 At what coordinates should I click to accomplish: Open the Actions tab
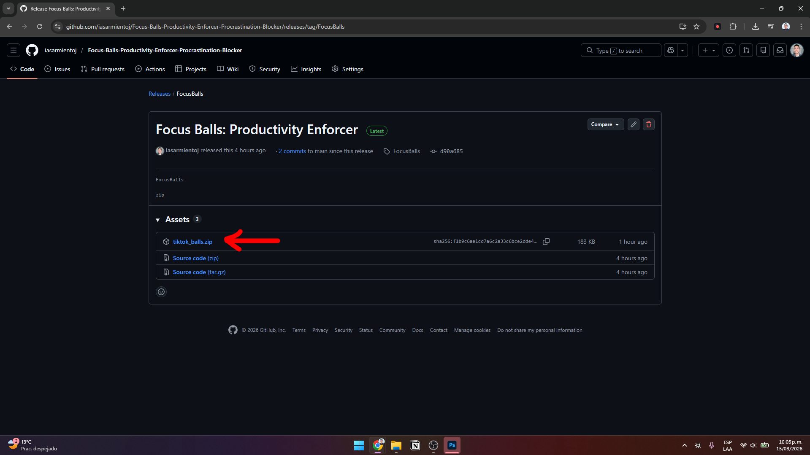tap(150, 69)
